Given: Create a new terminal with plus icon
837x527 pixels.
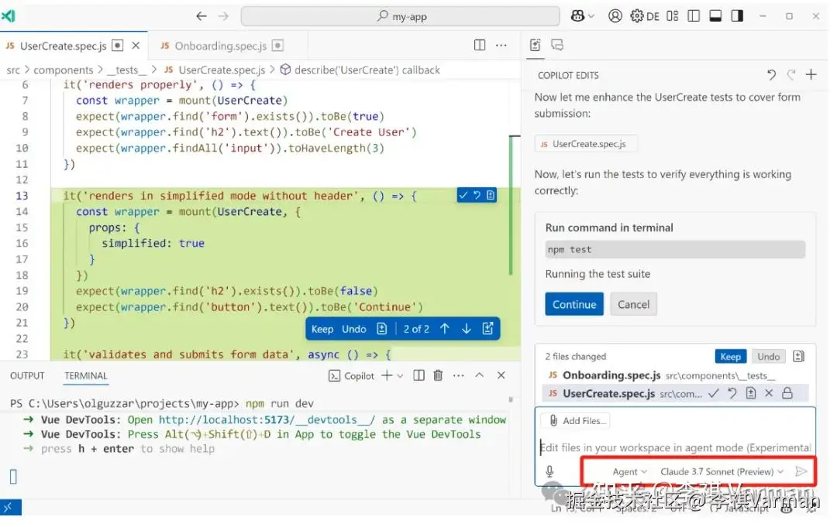Looking at the screenshot, I should [387, 375].
